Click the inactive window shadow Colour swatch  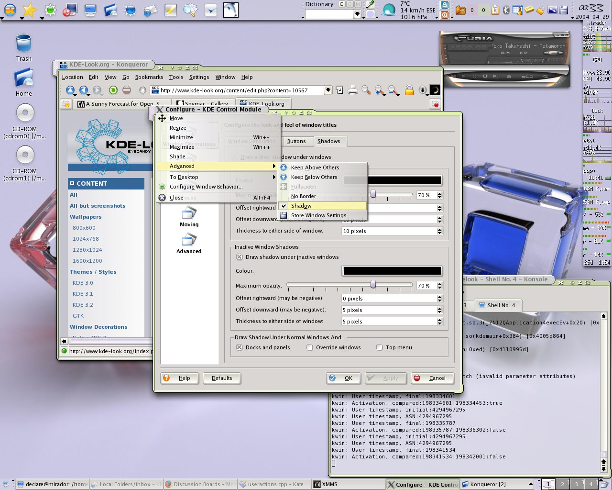(x=392, y=271)
